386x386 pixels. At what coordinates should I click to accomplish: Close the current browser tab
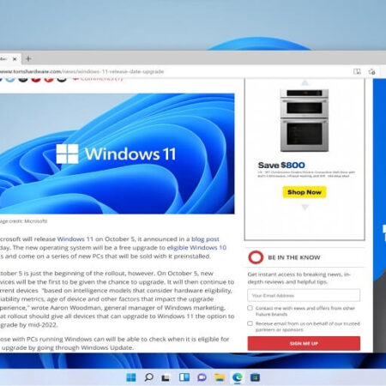pyautogui.click(x=15, y=59)
